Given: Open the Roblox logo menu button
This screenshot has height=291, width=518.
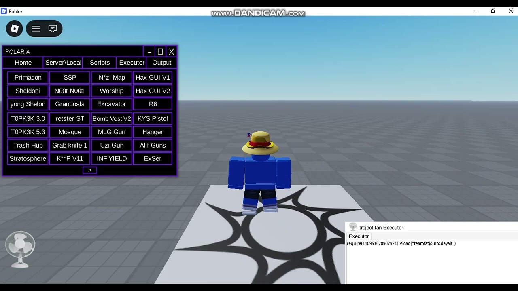Looking at the screenshot, I should point(15,29).
